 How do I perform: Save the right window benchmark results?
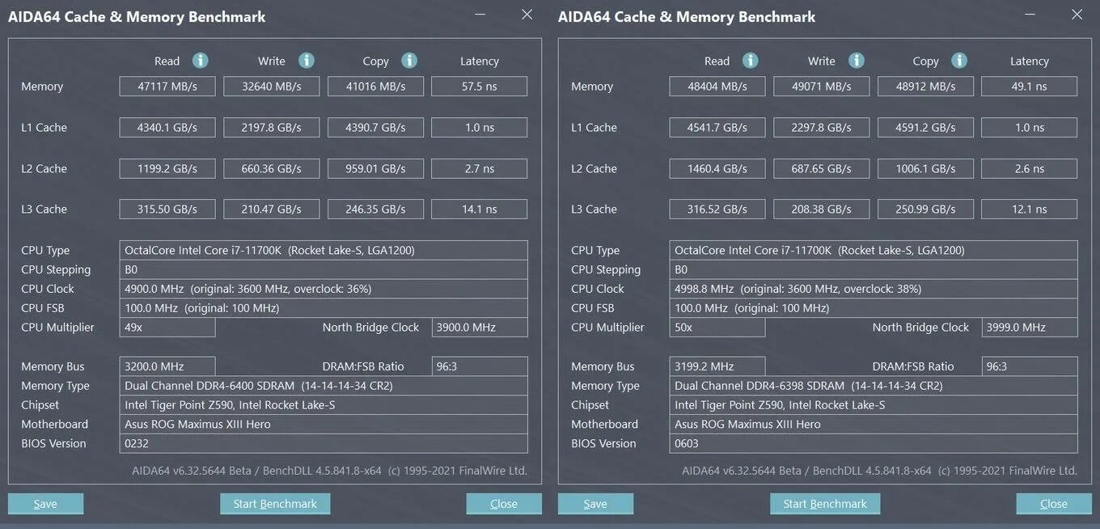[595, 504]
